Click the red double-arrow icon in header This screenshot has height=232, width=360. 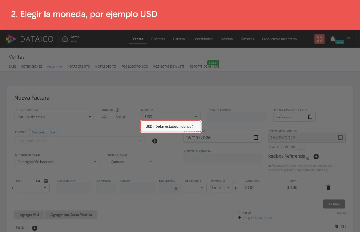(x=319, y=39)
